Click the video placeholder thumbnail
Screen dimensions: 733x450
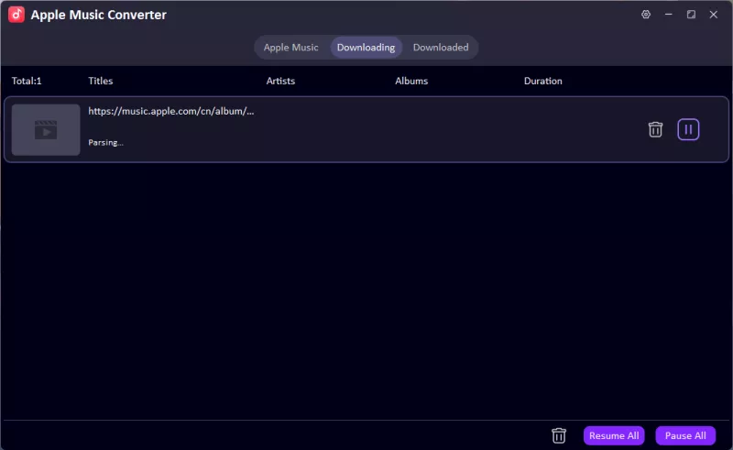click(46, 129)
